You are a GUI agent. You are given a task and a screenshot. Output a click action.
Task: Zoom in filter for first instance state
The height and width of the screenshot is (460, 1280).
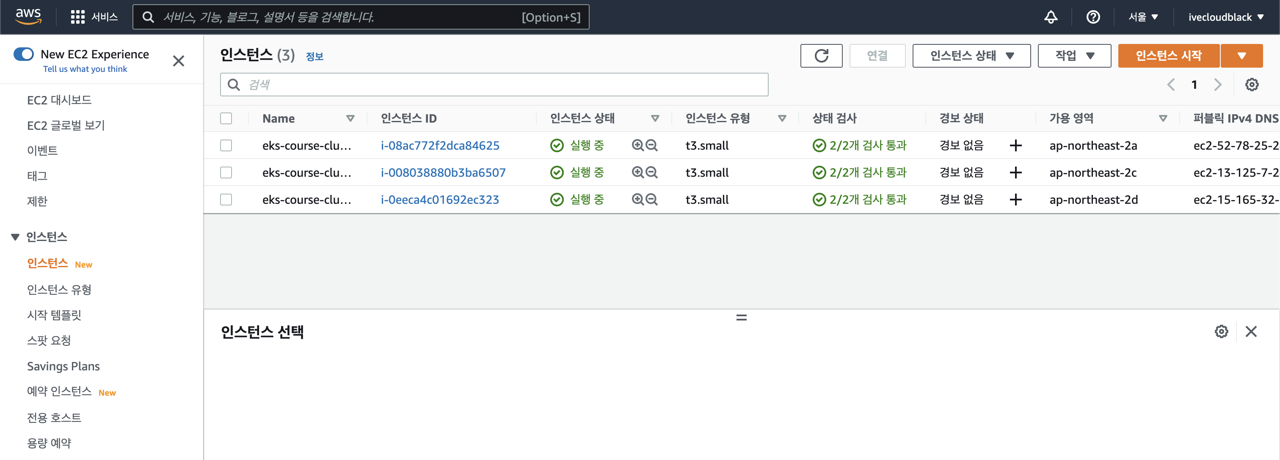(x=637, y=145)
